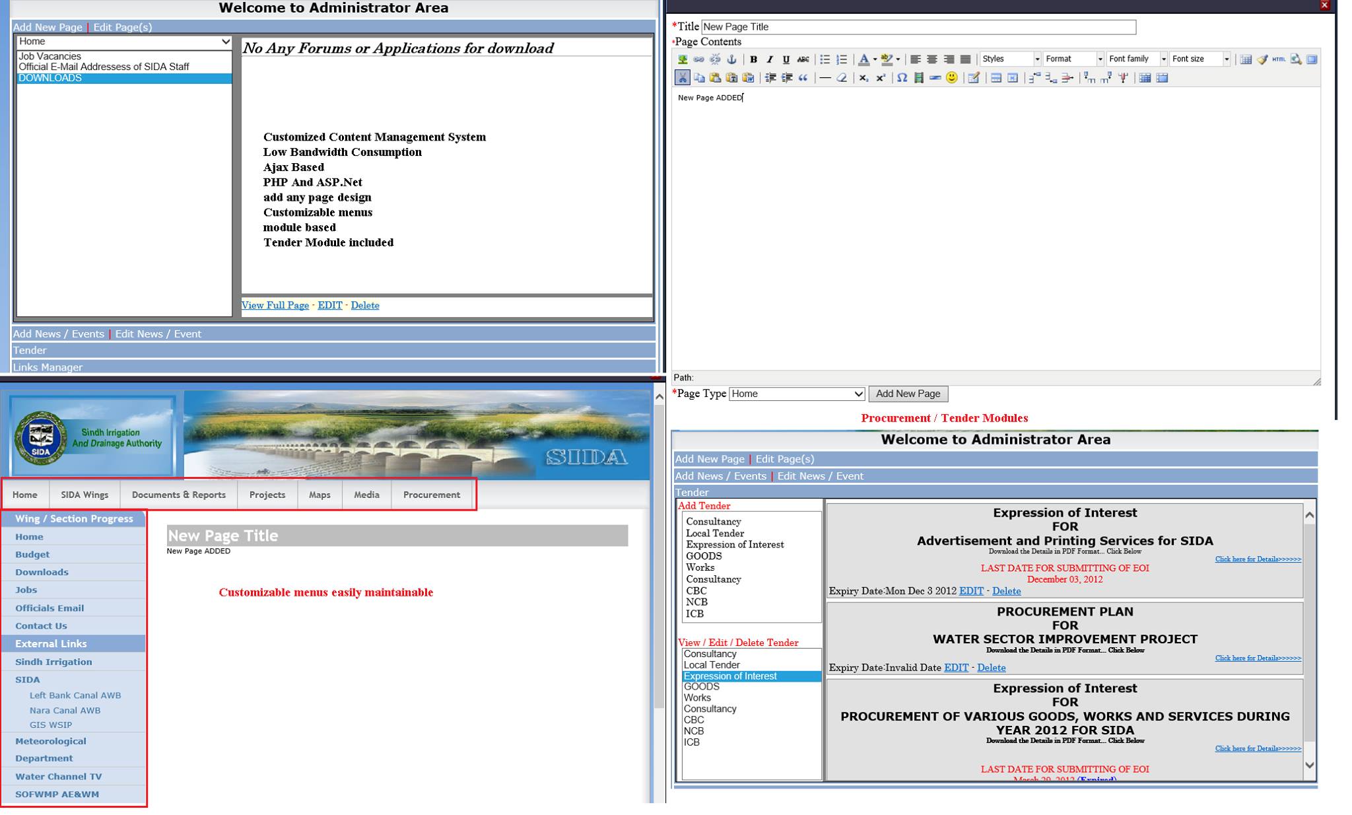The image size is (1352, 815).
Task: Open the Procurement menu item
Action: (x=432, y=495)
